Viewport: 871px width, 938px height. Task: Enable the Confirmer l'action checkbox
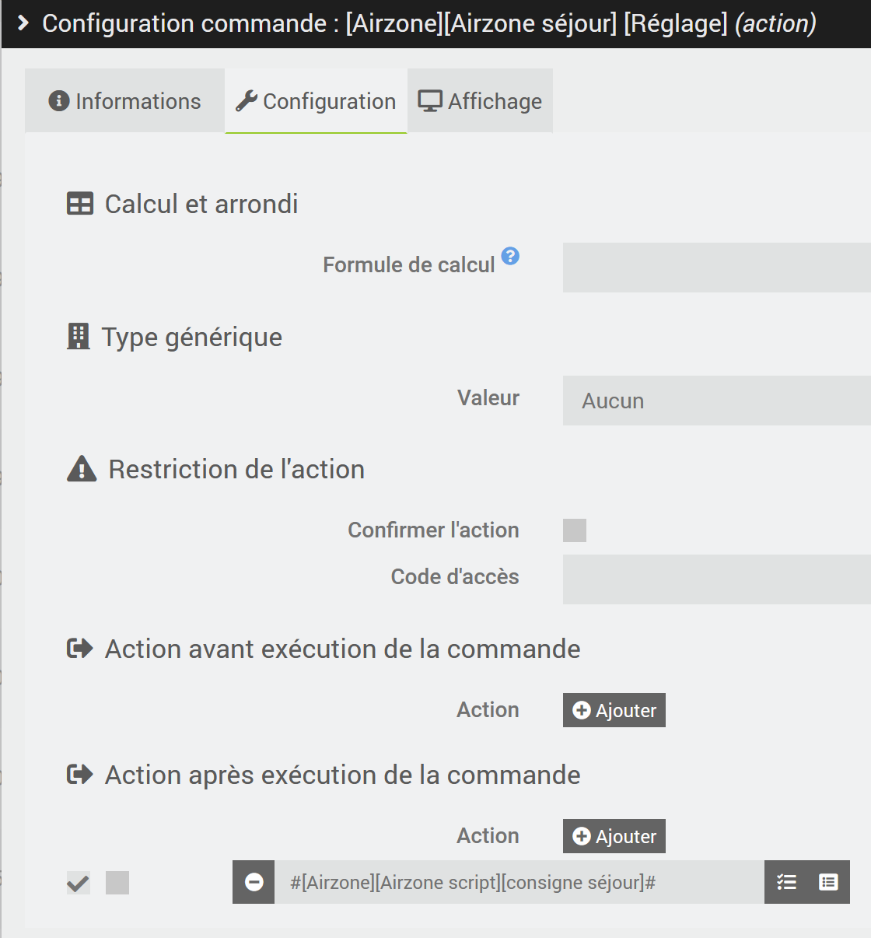point(575,530)
